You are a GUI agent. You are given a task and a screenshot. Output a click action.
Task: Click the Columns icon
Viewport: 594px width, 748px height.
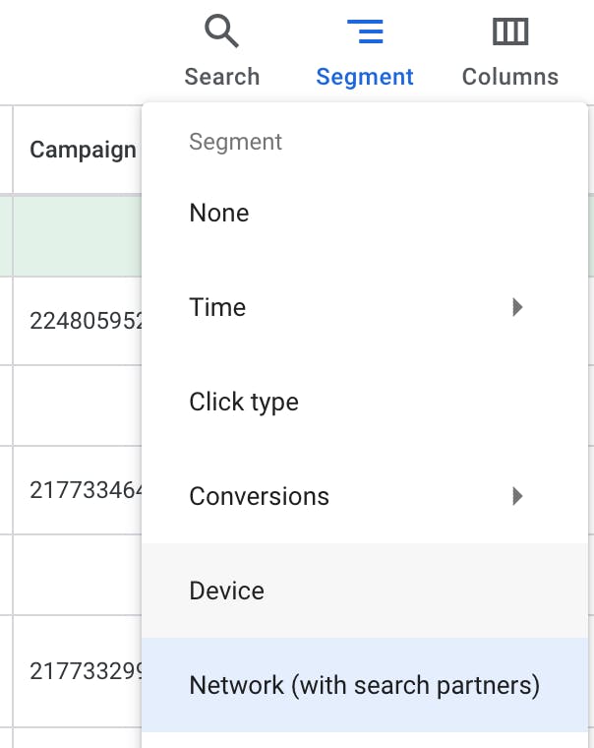[509, 32]
